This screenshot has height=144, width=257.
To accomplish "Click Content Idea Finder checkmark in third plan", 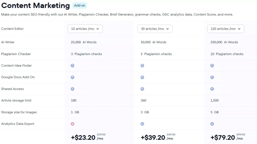I will coord(212,65).
